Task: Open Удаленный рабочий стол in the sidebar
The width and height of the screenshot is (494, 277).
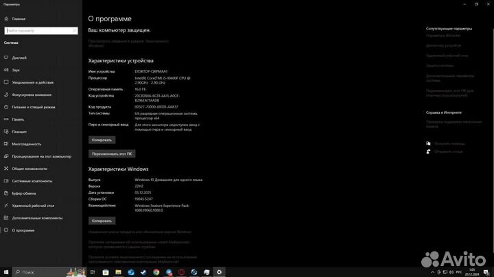Action: pos(34,206)
